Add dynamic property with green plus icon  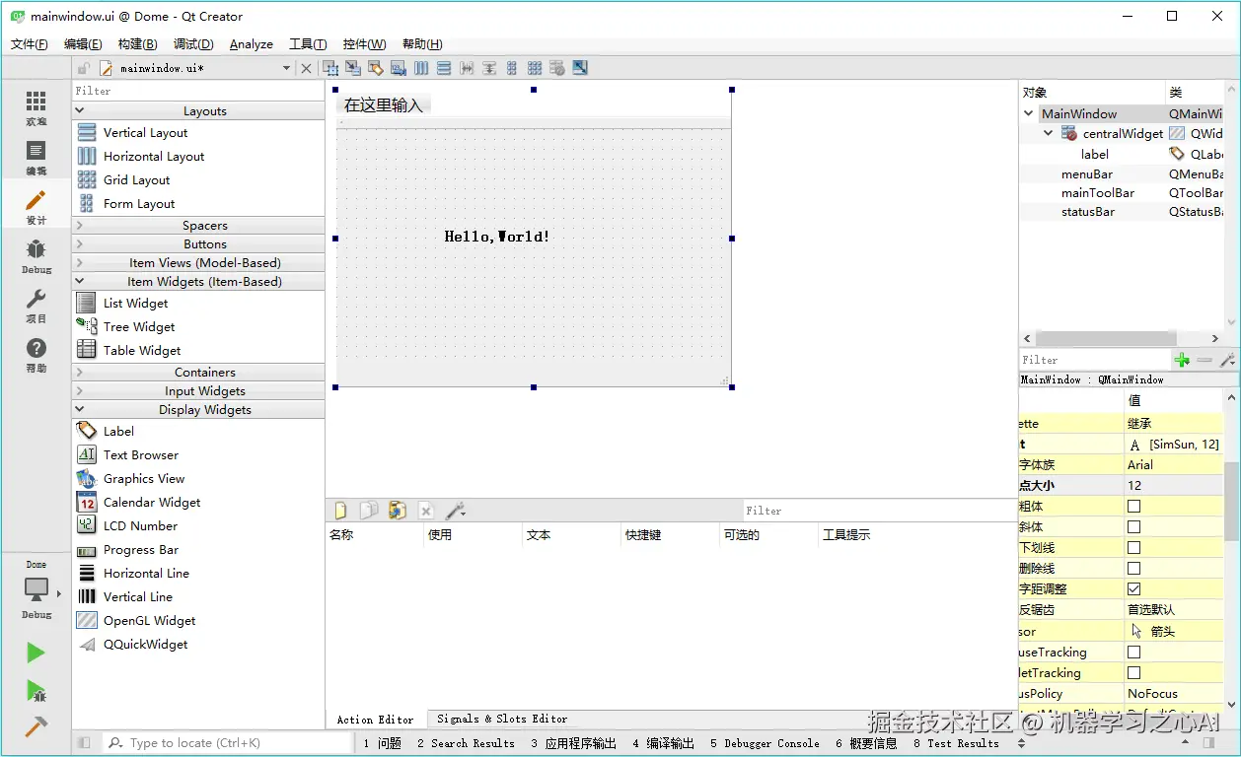(1182, 360)
